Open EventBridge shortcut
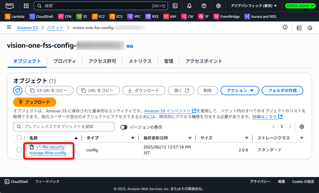 click(226, 17)
